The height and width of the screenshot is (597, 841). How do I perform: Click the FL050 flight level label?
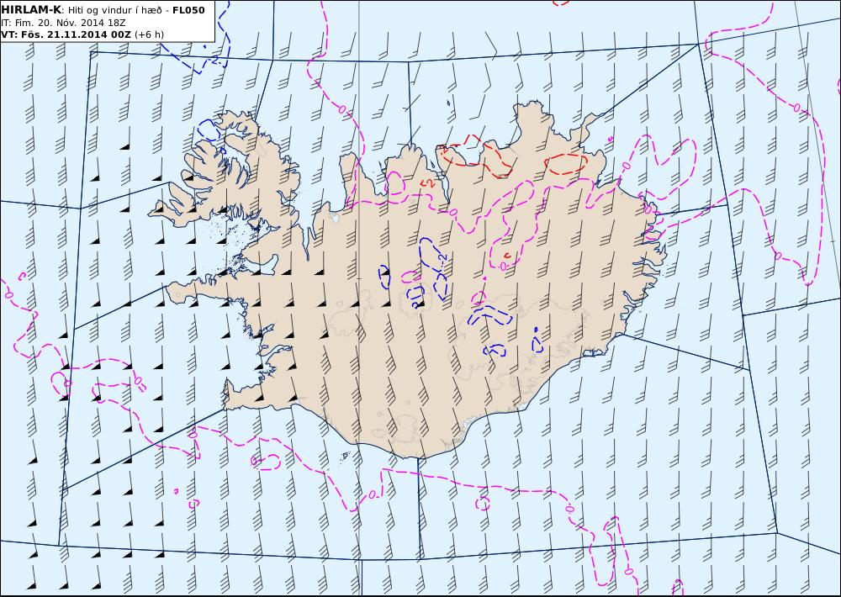coord(188,10)
